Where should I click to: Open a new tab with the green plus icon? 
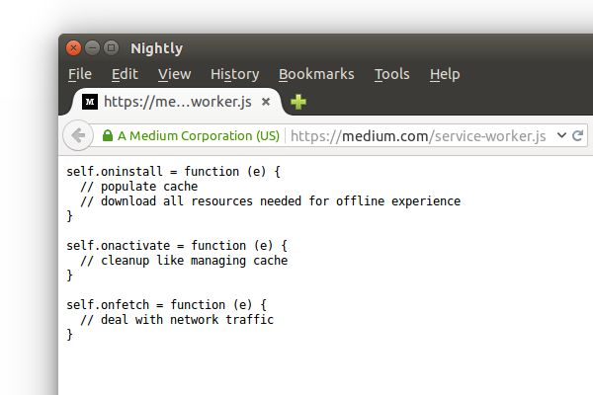coord(298,102)
